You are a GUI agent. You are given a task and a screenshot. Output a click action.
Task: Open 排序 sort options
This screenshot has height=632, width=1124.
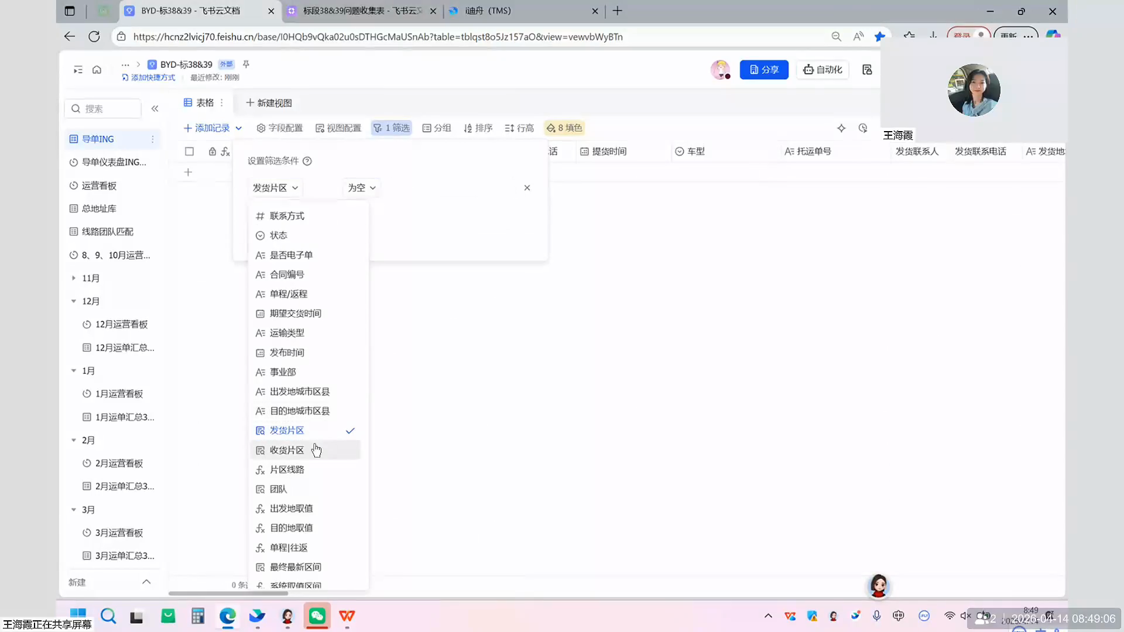[x=478, y=128]
